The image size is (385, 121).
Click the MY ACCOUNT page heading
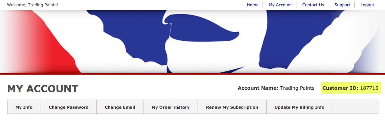43,89
